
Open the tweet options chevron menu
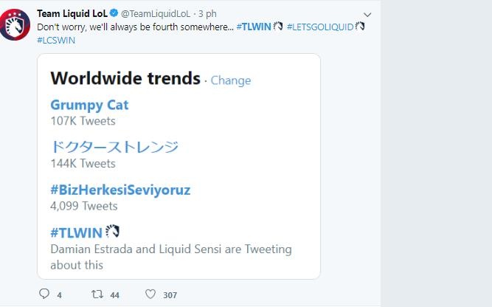[x=367, y=15]
